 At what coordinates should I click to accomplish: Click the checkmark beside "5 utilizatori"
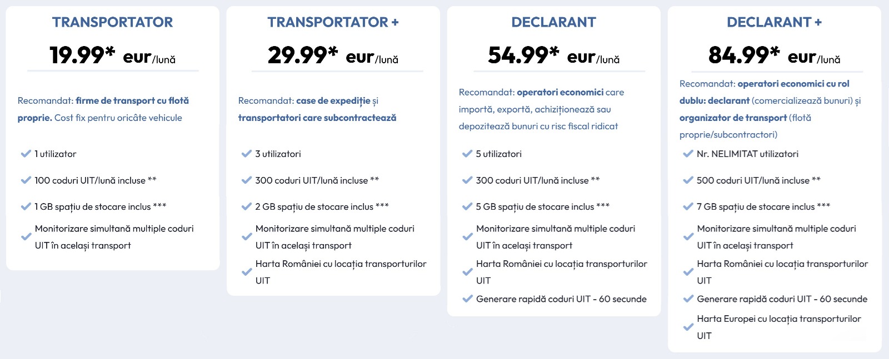click(x=467, y=154)
